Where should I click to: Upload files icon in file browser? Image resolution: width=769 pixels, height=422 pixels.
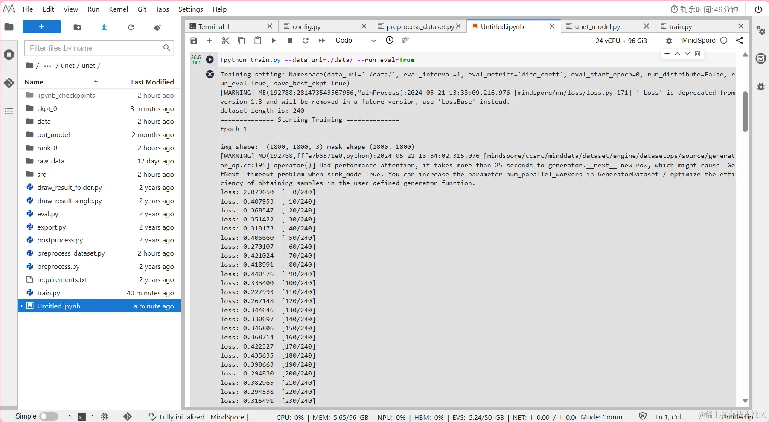(x=104, y=27)
